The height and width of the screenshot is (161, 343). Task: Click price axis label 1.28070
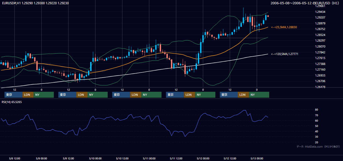(320, 47)
